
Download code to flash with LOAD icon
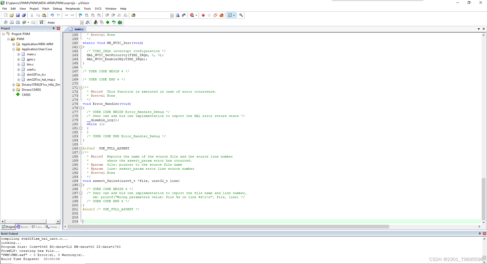tap(41, 22)
